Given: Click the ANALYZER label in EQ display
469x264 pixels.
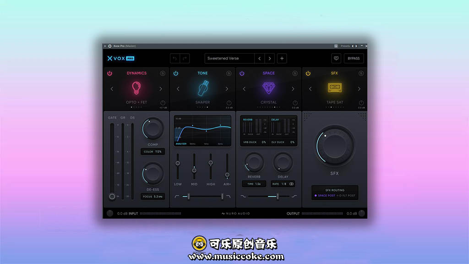Looking at the screenshot, I should [181, 144].
